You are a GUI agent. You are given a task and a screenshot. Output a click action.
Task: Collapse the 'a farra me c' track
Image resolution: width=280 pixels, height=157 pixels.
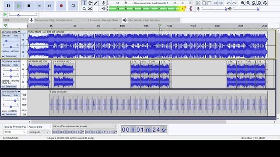click(x=3, y=86)
